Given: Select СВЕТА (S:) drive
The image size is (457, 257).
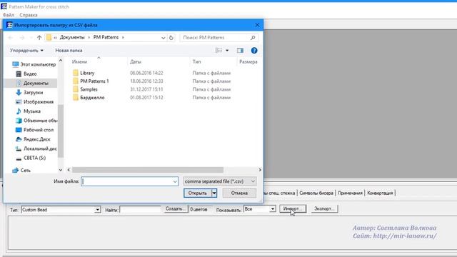Looking at the screenshot, I should coord(31,158).
